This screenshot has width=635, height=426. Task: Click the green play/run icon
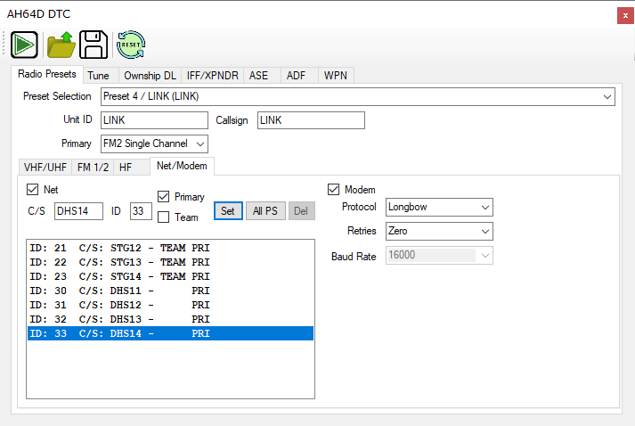pyautogui.click(x=24, y=45)
